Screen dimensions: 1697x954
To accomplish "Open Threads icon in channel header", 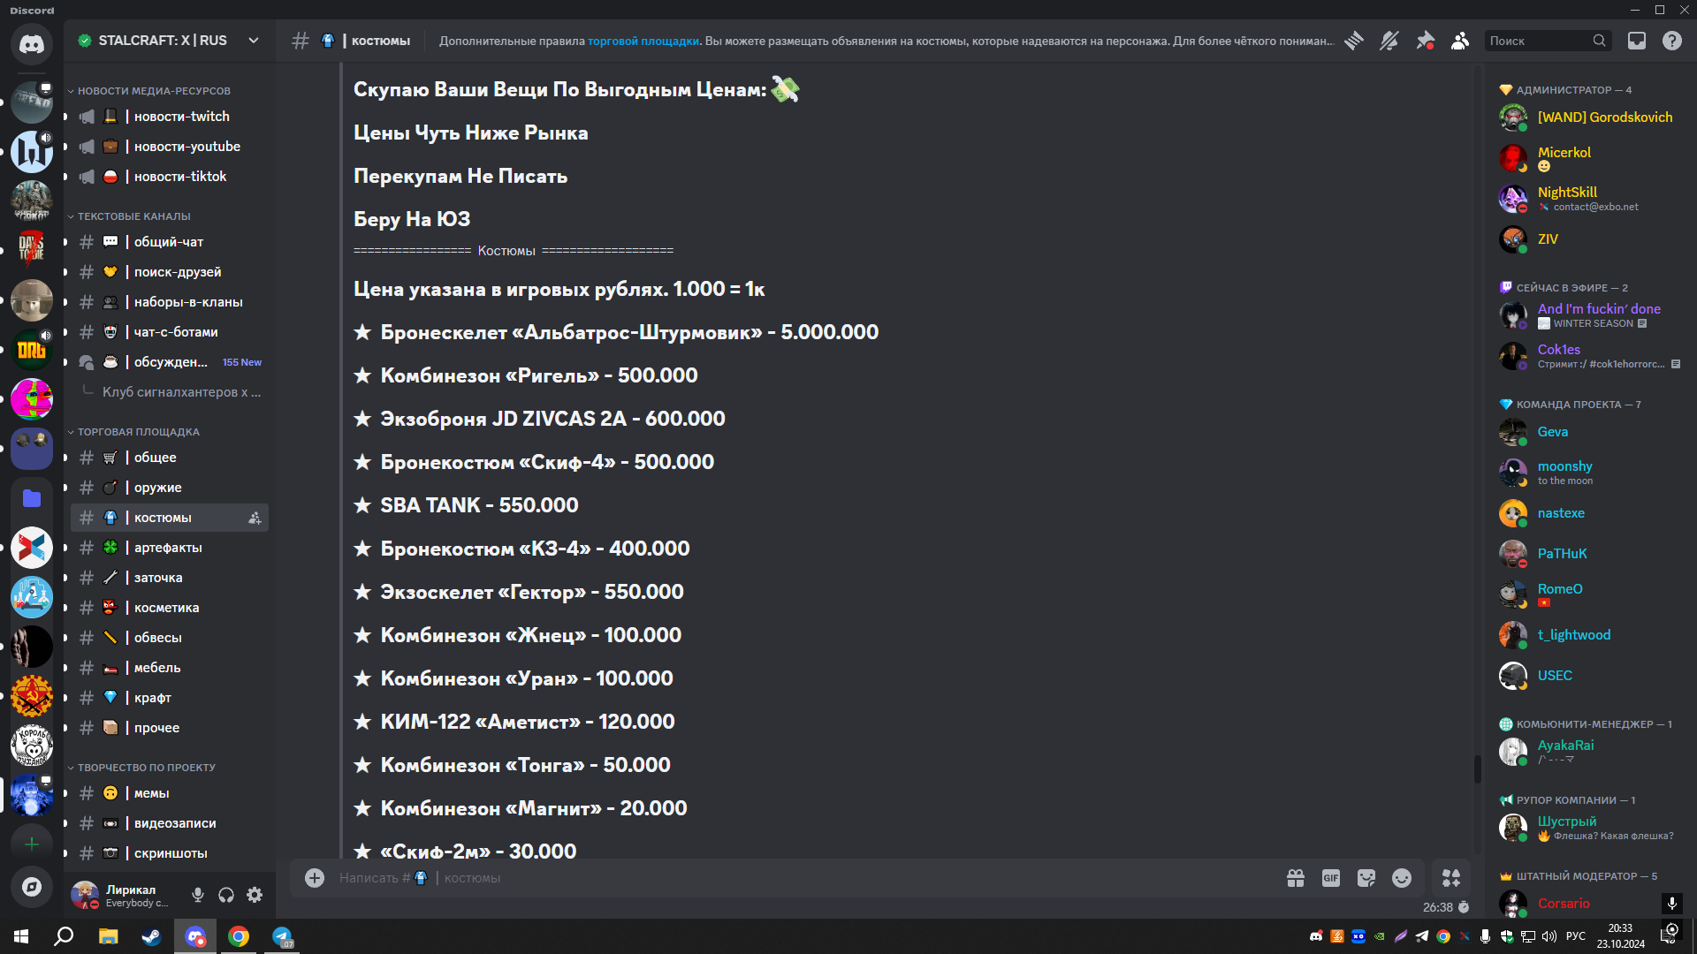I will point(1354,41).
